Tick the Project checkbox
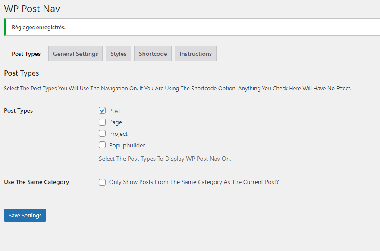 tap(102, 133)
